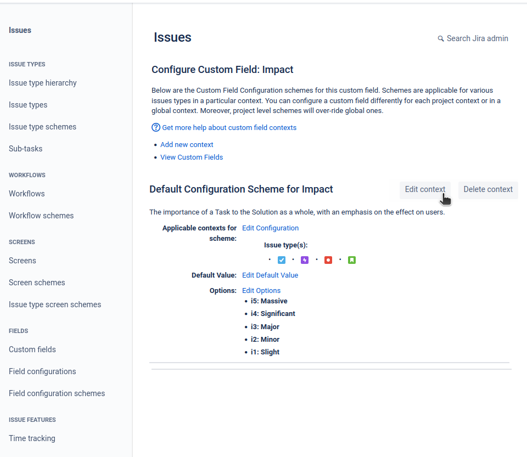
Task: Click the Issues sidebar heading
Action: tap(20, 30)
